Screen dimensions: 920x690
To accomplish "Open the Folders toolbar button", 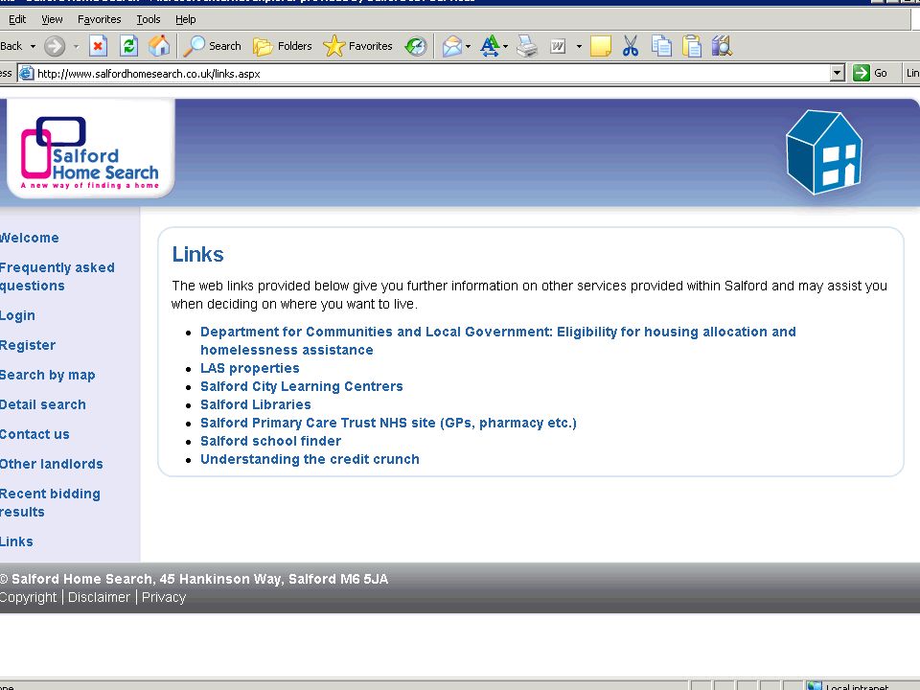I will [282, 46].
